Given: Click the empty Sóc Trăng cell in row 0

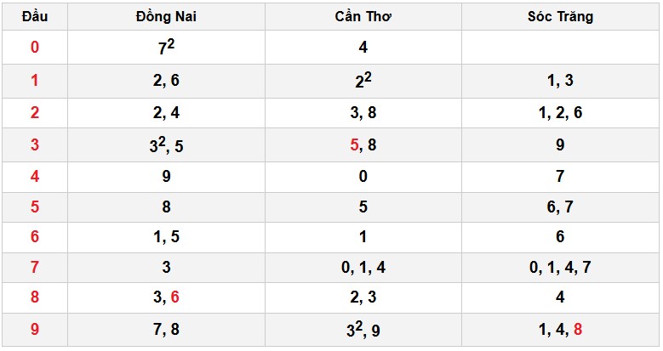Looking at the screenshot, I should (x=560, y=48).
